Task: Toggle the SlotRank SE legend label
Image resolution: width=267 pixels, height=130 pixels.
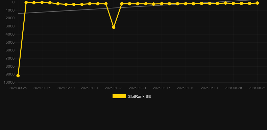Action: pyautogui.click(x=140, y=96)
